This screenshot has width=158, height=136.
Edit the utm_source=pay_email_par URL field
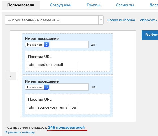click(53, 107)
